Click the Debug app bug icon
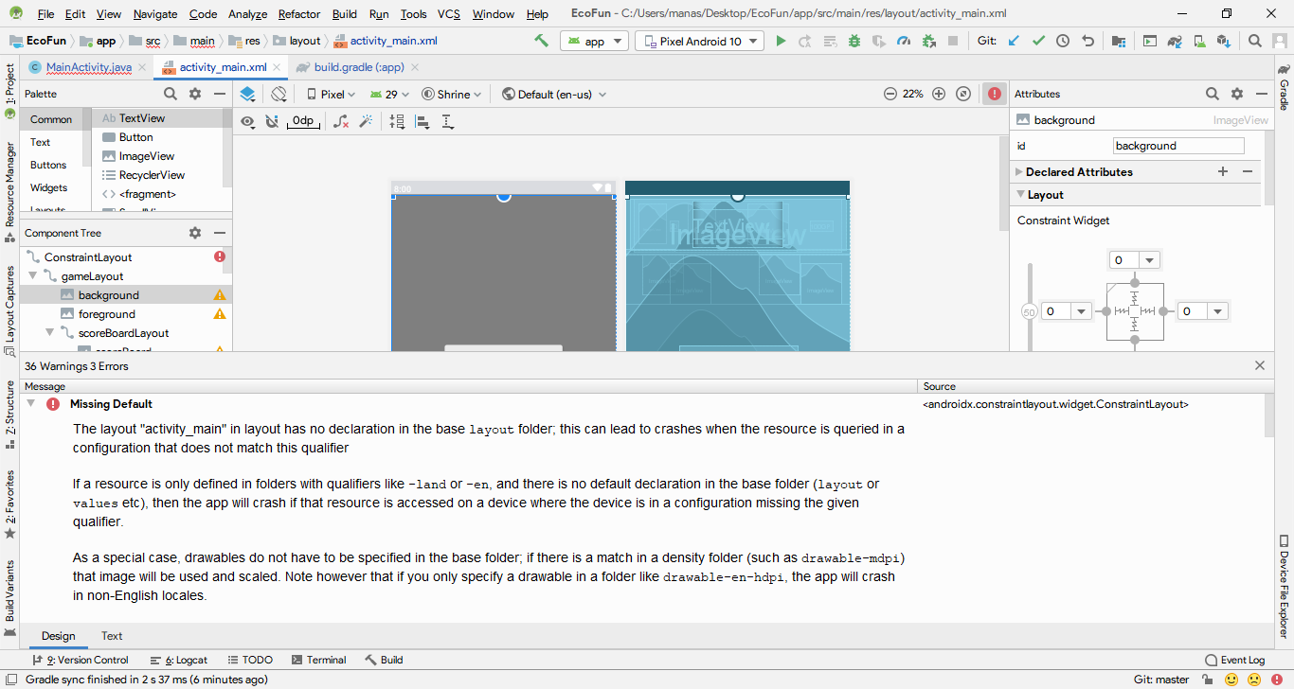 pyautogui.click(x=854, y=41)
